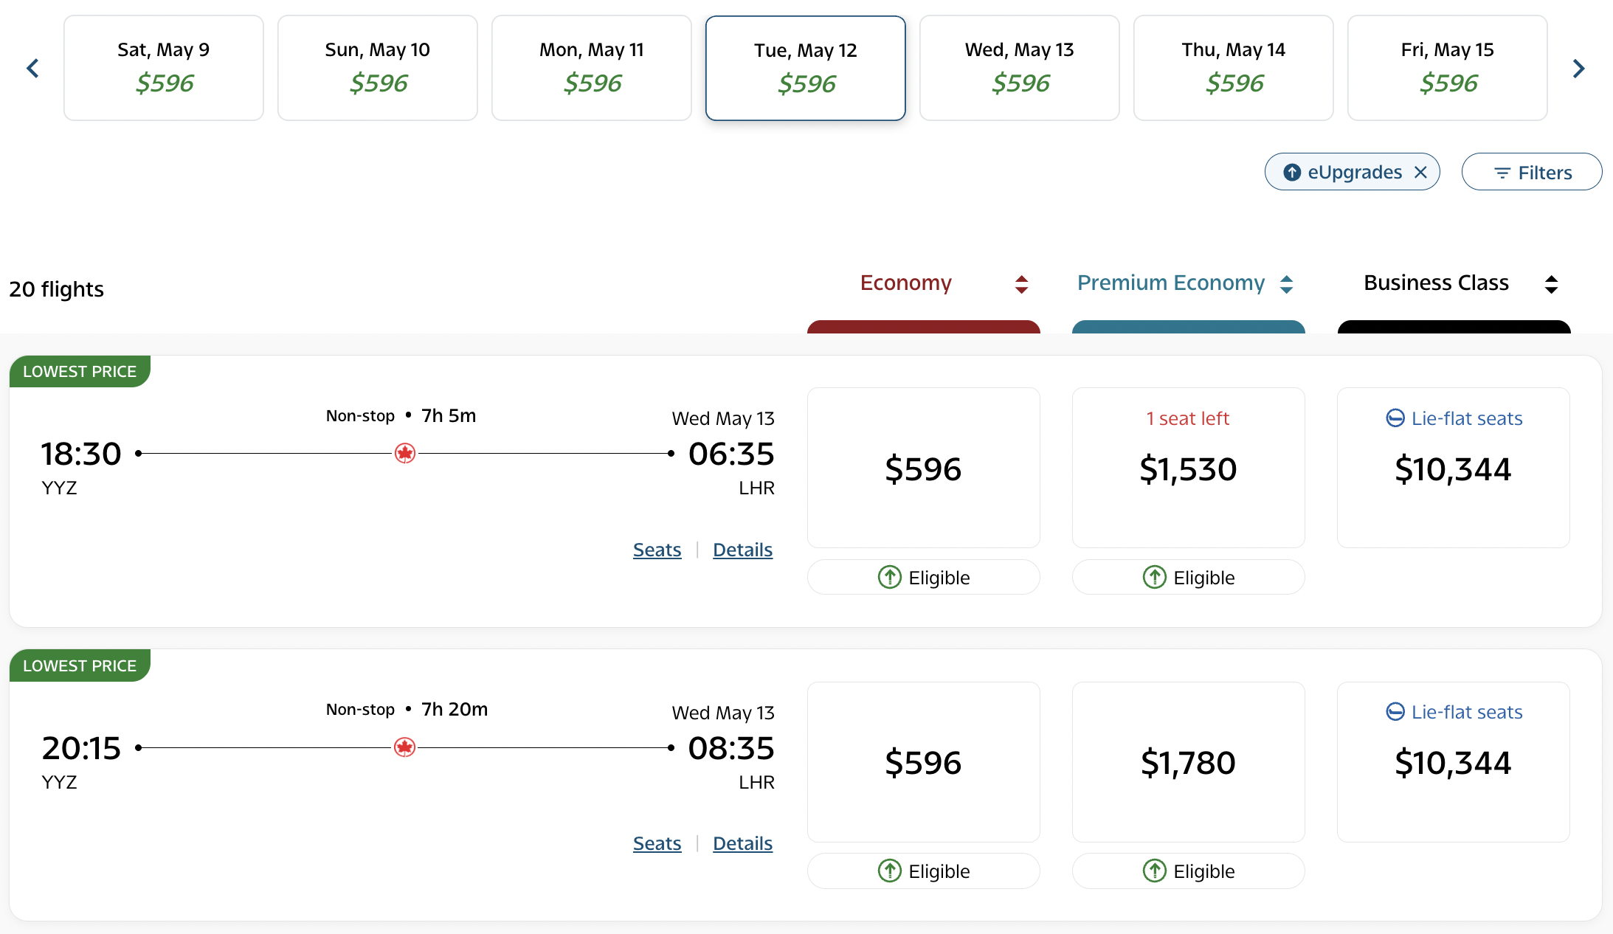Image resolution: width=1613 pixels, height=934 pixels.
Task: Pick $10,344 Business fare on 20:15 flight
Action: [1453, 761]
